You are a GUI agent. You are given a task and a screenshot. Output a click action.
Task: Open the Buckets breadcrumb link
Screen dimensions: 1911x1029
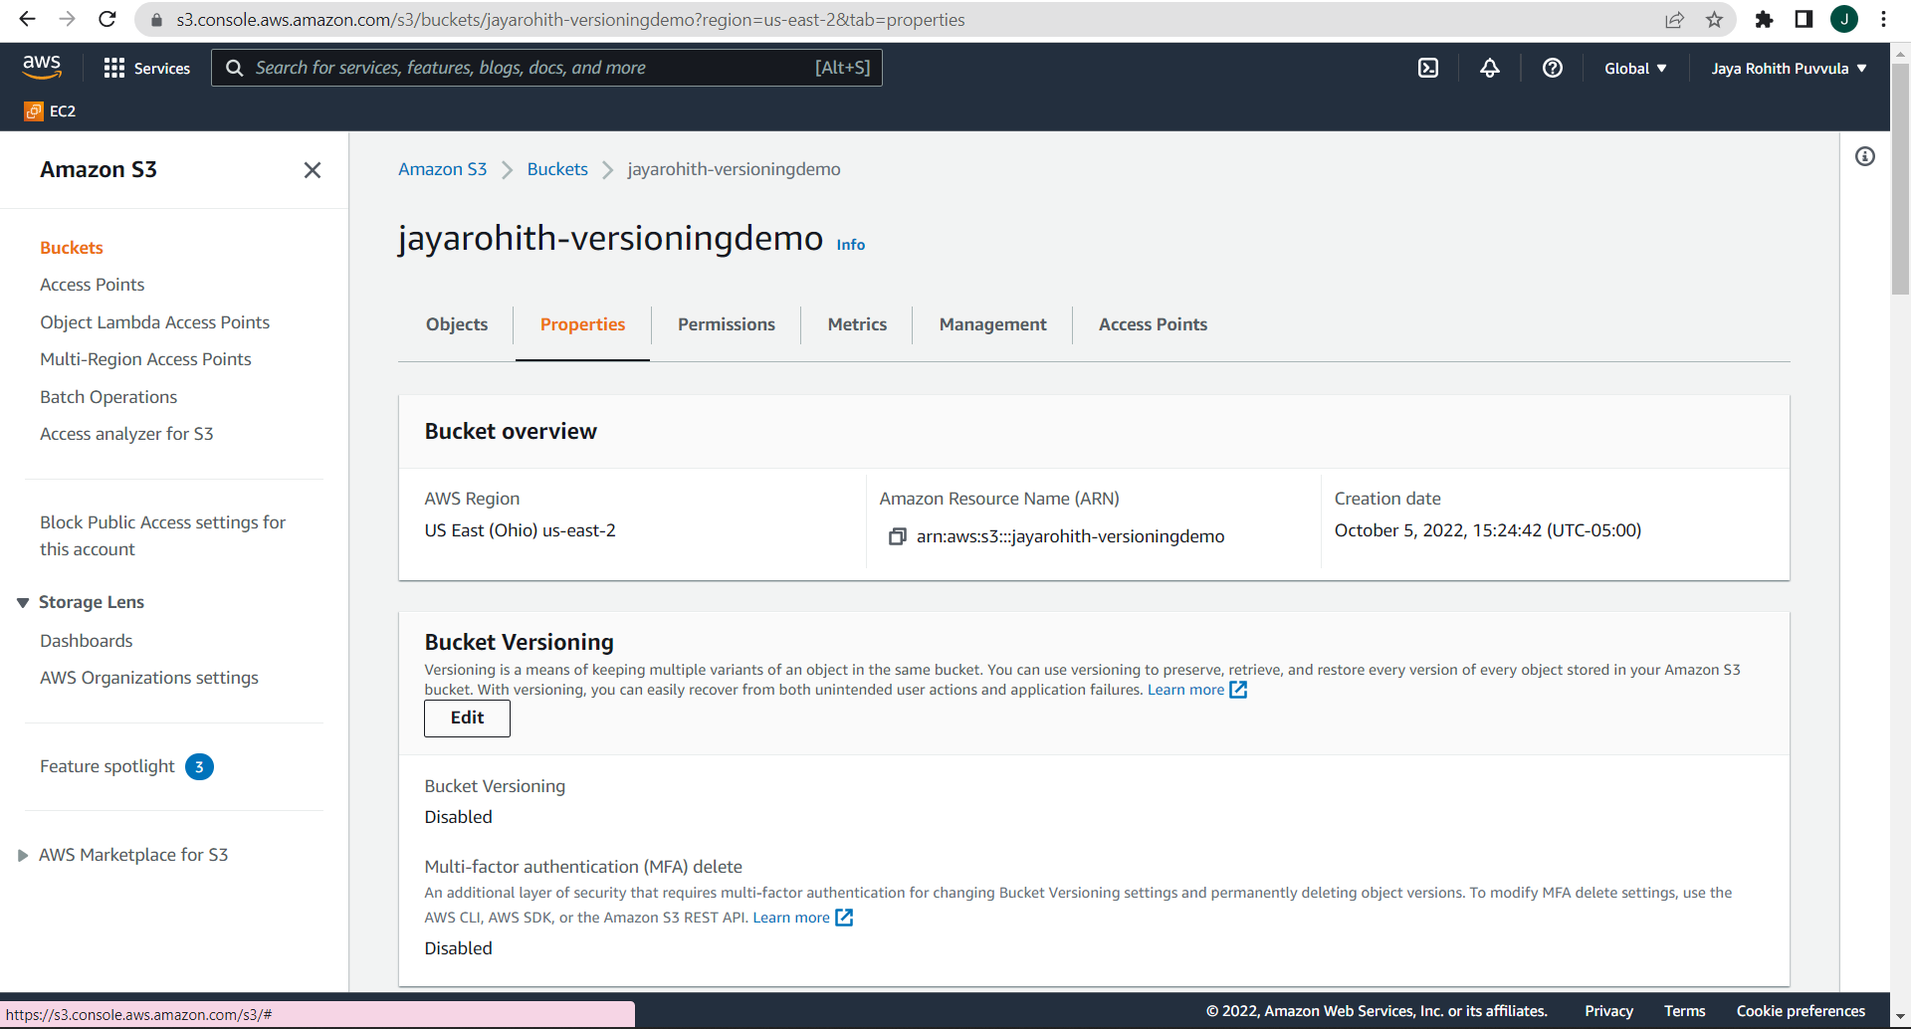point(556,169)
